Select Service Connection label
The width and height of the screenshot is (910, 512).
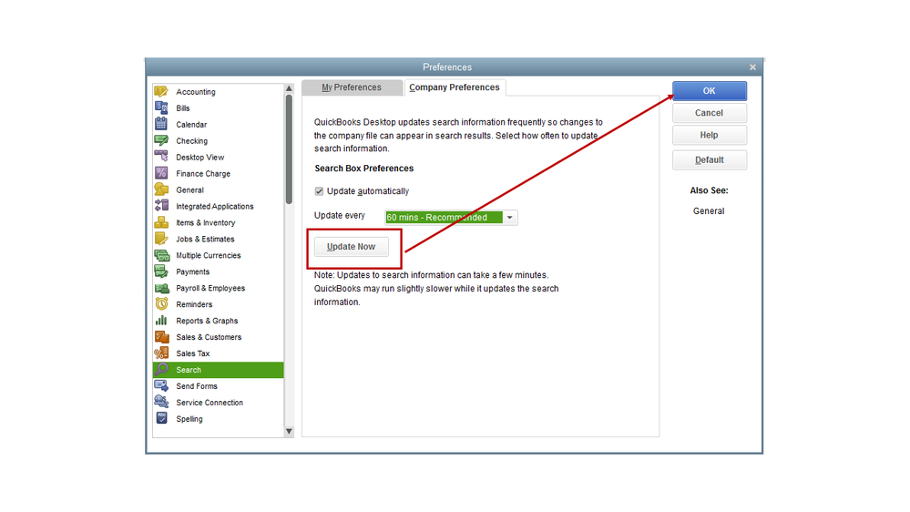tap(210, 403)
